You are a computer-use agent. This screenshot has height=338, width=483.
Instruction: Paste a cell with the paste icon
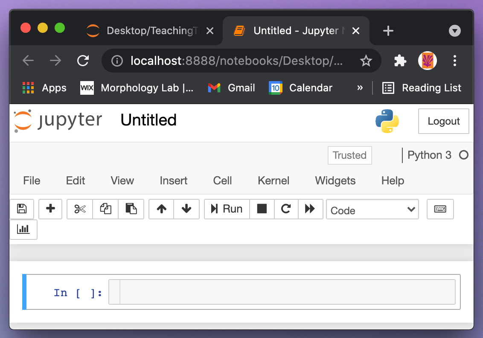point(131,209)
